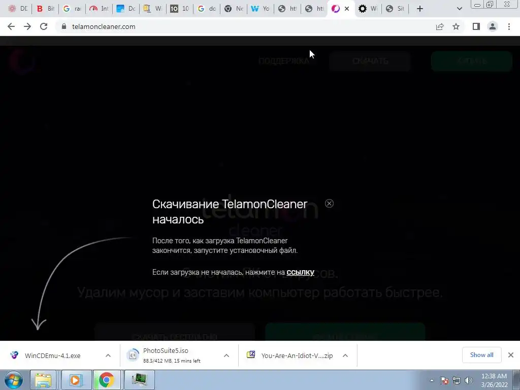
Task: Click the address bar URL
Action: [104, 26]
